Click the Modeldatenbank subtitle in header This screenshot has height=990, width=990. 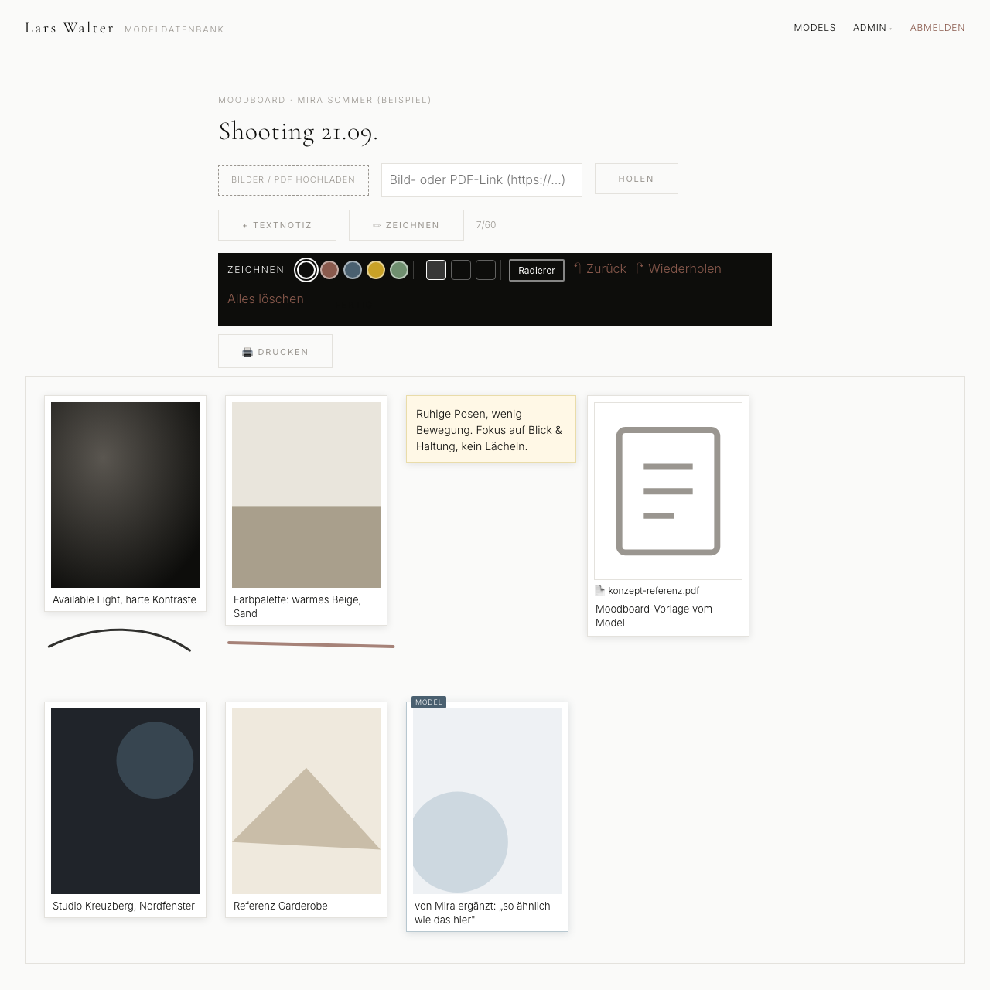[x=174, y=29]
